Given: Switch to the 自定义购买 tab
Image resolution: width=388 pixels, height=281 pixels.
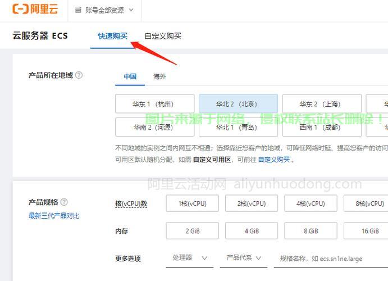Looking at the screenshot, I should click(163, 36).
